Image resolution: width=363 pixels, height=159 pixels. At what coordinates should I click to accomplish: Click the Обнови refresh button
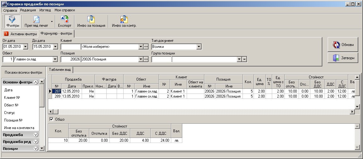click(343, 45)
